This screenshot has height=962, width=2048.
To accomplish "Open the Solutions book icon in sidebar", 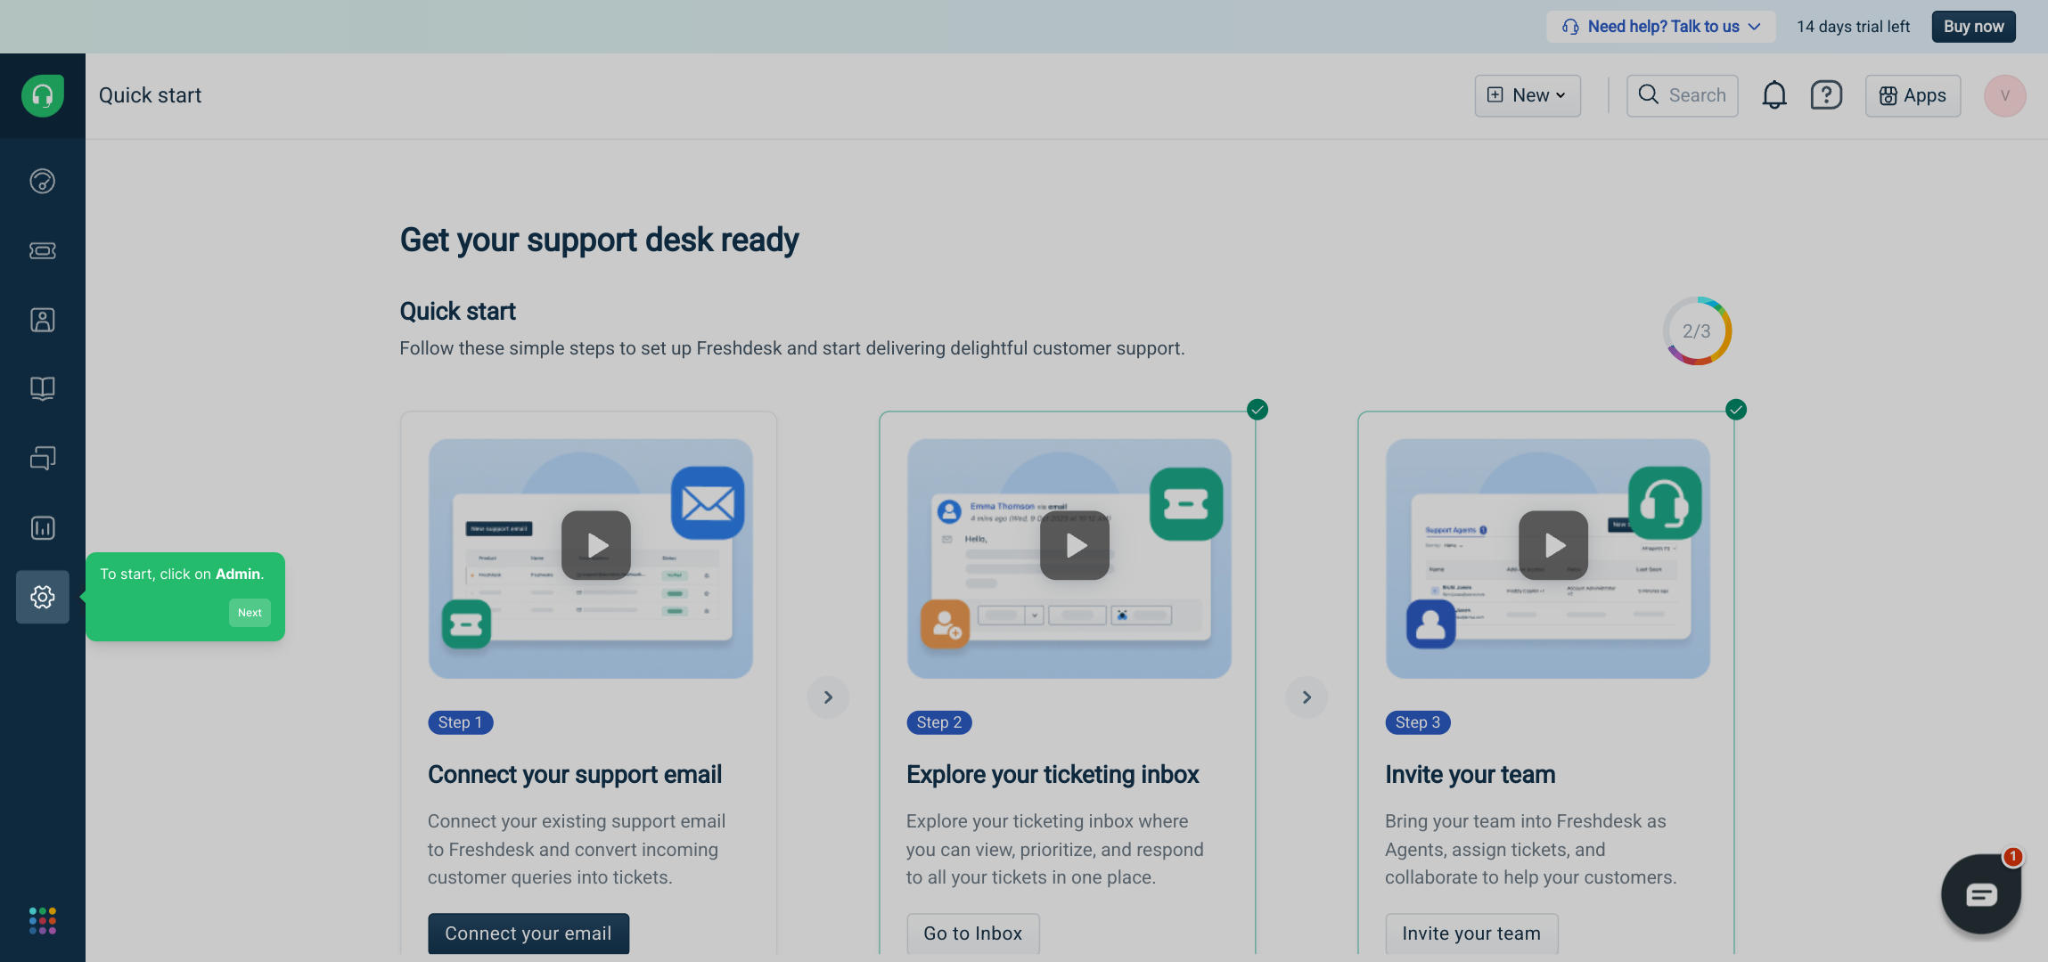I will [x=42, y=388].
